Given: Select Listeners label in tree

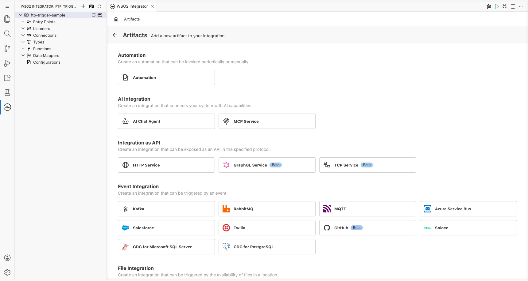Looking at the screenshot, I should point(41,28).
